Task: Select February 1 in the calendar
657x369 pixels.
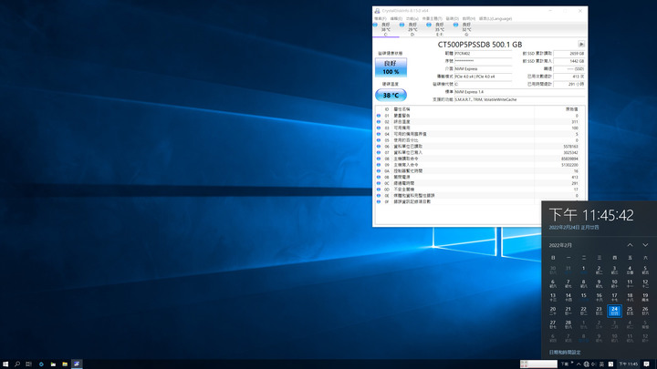Action: tap(584, 270)
